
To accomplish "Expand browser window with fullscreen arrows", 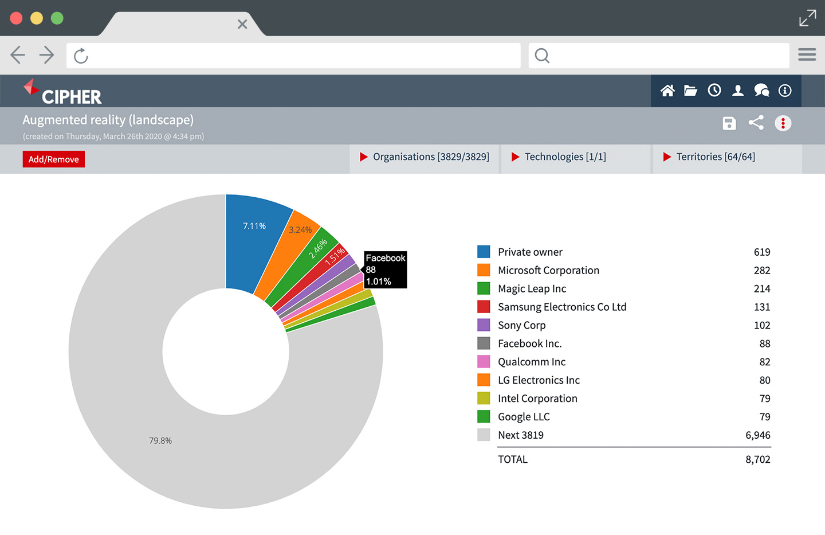I will pyautogui.click(x=808, y=18).
